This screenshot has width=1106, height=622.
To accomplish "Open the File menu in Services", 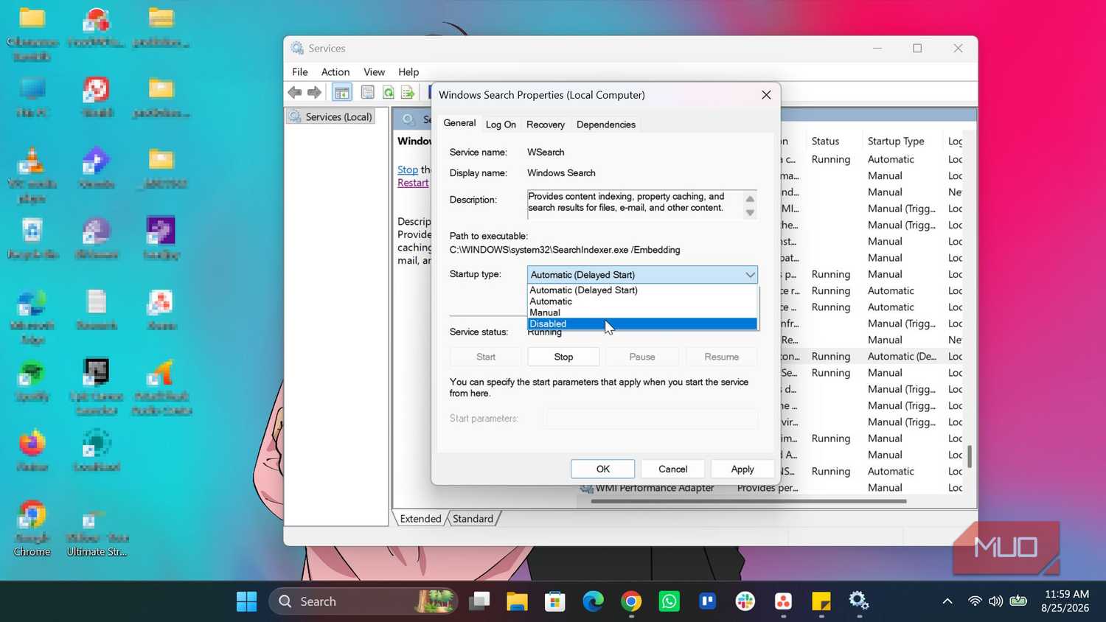I will (x=300, y=71).
